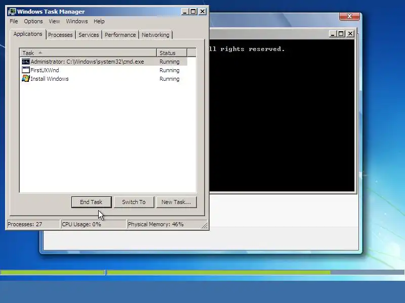Minimize the command prompt window
405x303 pixels.
pyautogui.click(x=333, y=34)
